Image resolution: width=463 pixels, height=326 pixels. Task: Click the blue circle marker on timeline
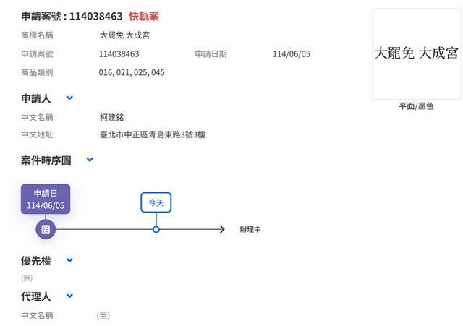(x=156, y=230)
